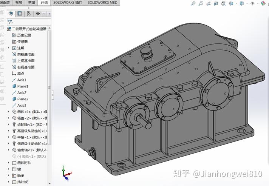Click the manager tabs left arrow
Screen dimensions: 269x186
pos(44,14)
